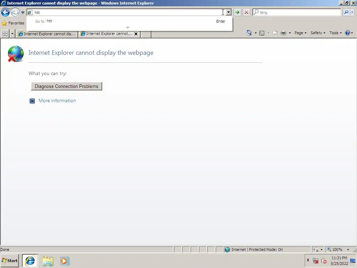This screenshot has width=357, height=268.
Task: Open the recent pages dropdown arrow
Action: (x=23, y=13)
